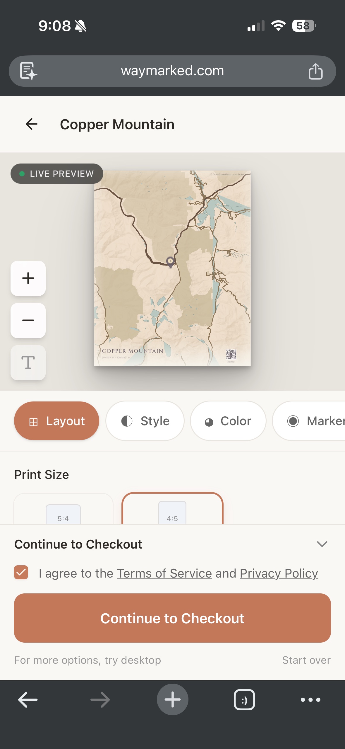Tap the waymarked.com address bar
The image size is (345, 749).
[x=172, y=71]
